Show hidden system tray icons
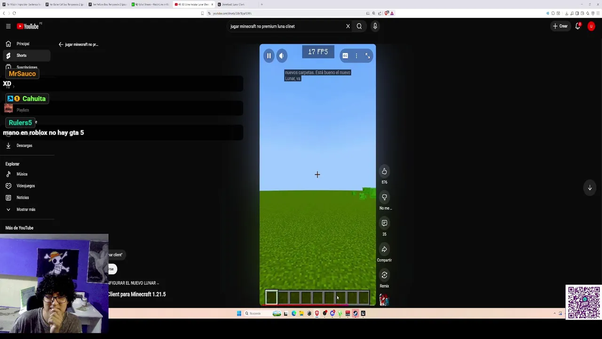 point(554,314)
